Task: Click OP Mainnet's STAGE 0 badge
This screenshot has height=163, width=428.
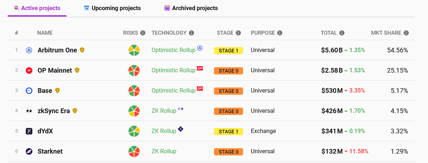Action: click(x=229, y=71)
